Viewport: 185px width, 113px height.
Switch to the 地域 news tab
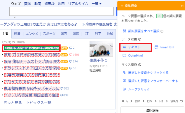pos(110,34)
